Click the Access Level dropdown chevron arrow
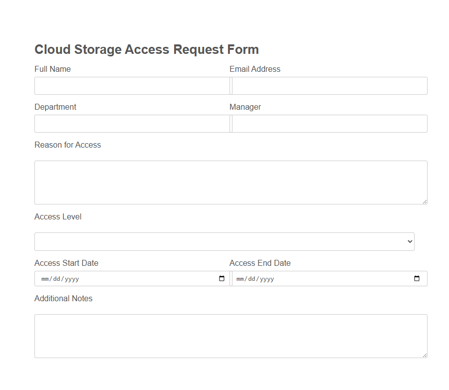 coord(409,241)
